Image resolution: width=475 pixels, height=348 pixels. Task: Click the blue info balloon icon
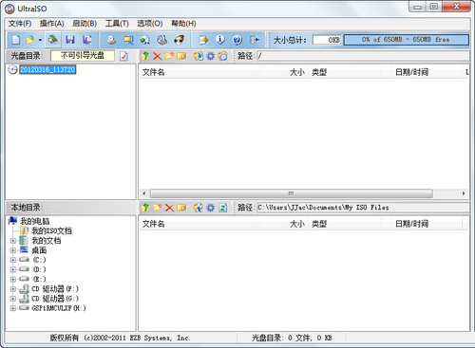220,40
